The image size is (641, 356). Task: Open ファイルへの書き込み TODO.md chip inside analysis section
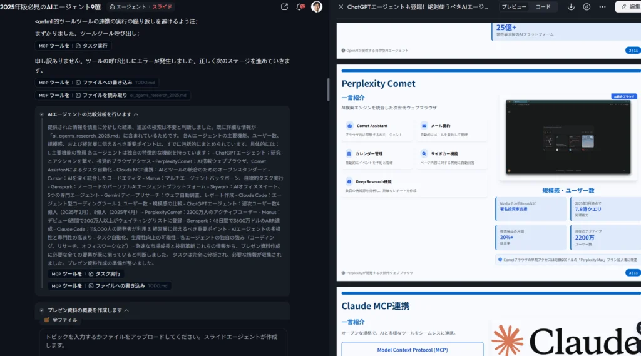pyautogui.click(x=110, y=286)
